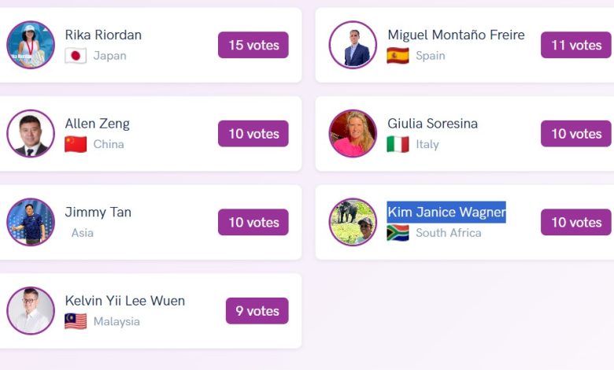Select Allen Zeng's profile picture
The image size is (614, 370).
click(31, 134)
